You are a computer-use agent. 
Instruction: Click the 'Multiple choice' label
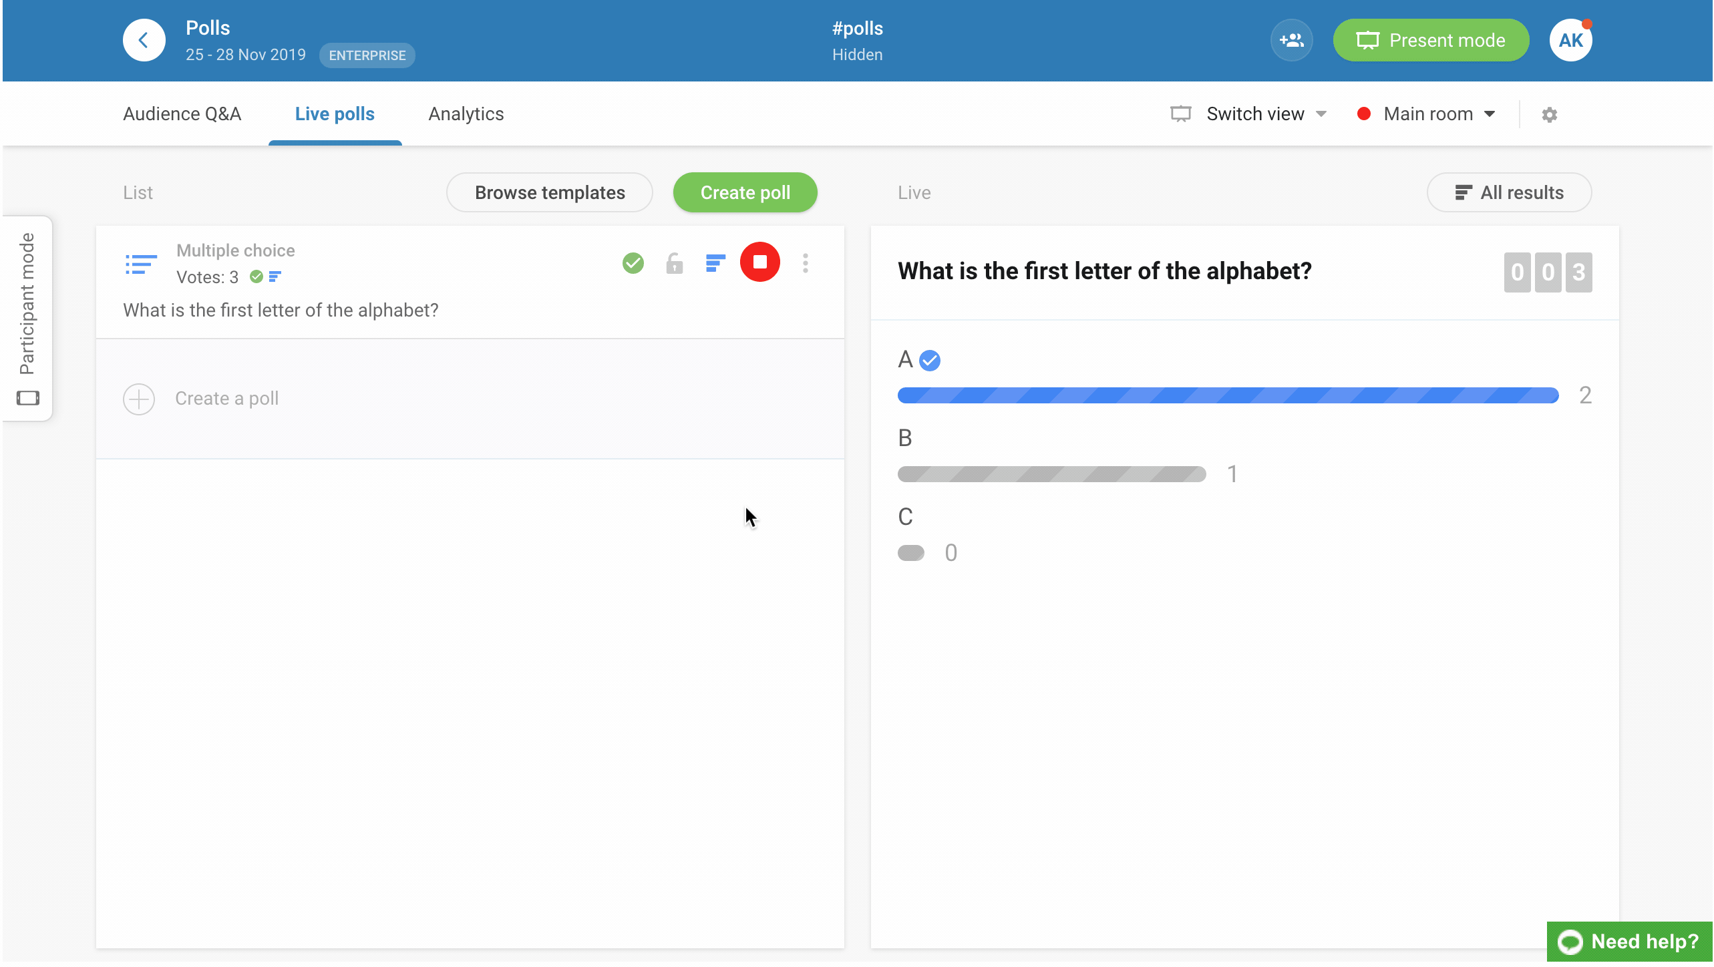point(235,250)
